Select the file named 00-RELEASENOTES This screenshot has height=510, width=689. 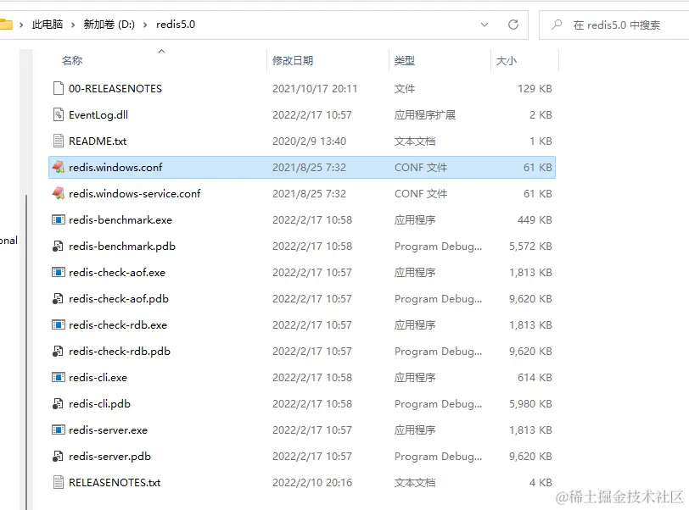(x=115, y=89)
